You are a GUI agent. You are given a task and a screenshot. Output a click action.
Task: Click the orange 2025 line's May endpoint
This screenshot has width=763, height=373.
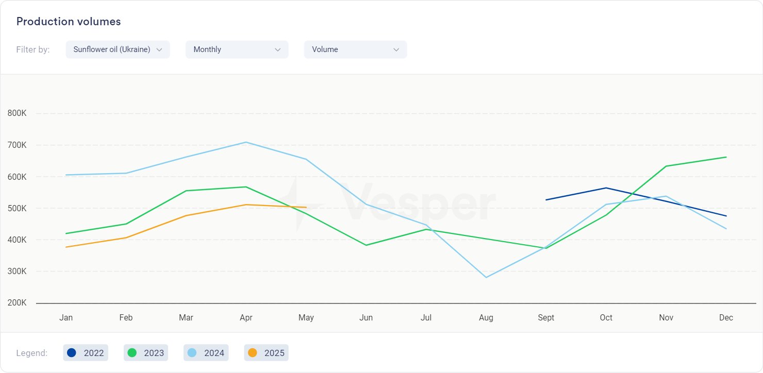tap(306, 208)
